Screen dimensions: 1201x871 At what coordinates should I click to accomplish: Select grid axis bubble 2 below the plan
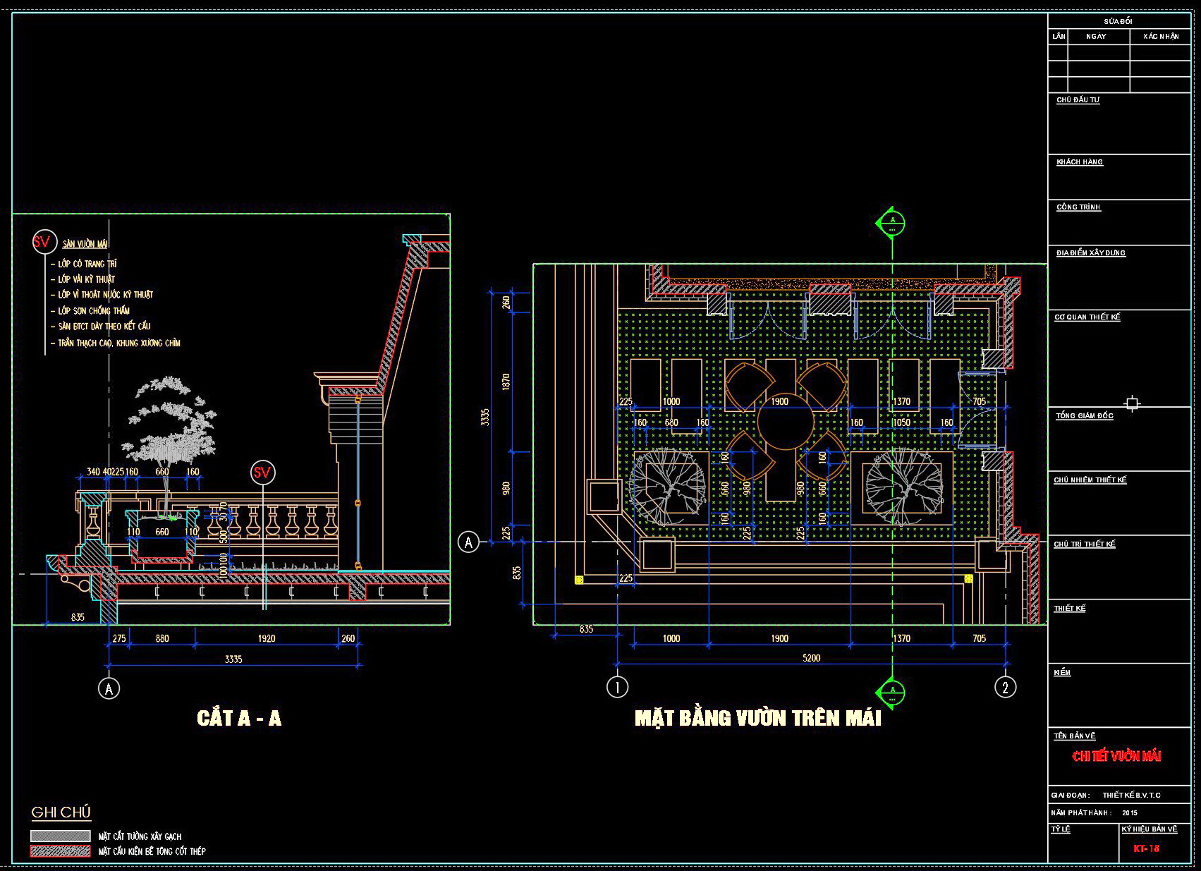[1005, 687]
